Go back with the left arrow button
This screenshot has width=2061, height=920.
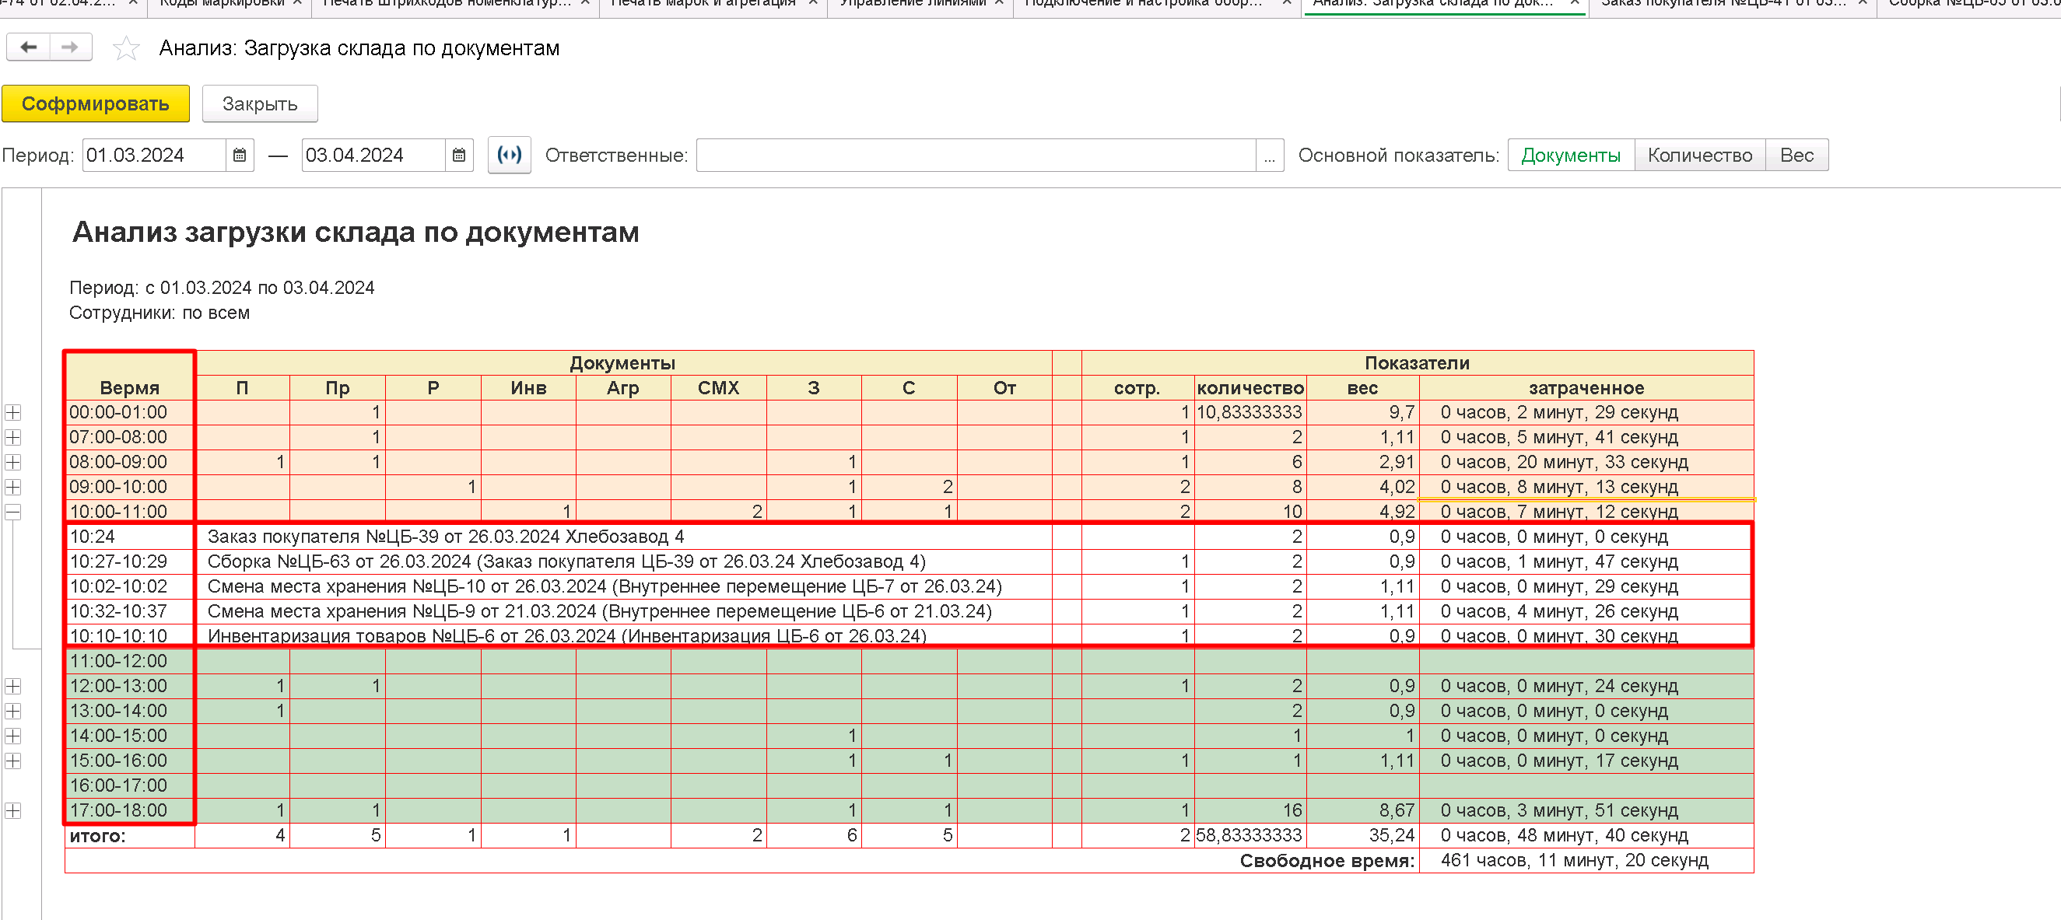[x=29, y=47]
